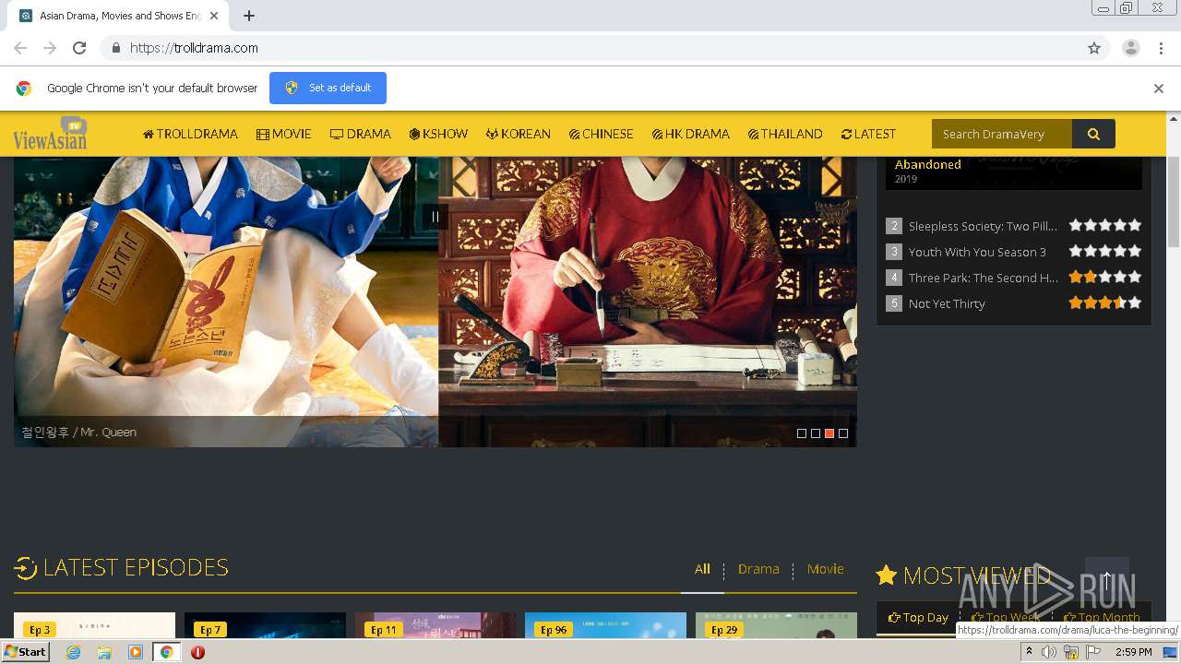Rate Three Park with its star rating
This screenshot has width=1181, height=664.
1105,277
